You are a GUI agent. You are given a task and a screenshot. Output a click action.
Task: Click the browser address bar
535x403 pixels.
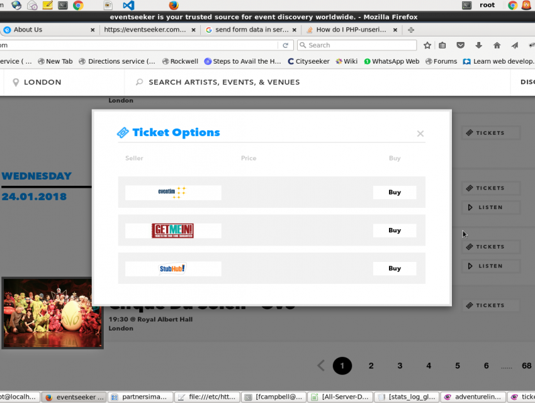(139, 45)
